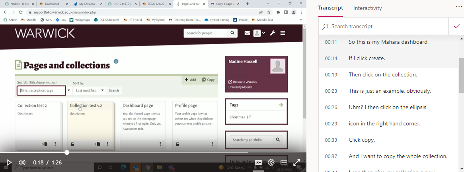The width and height of the screenshot is (464, 172).
Task: Jump to transcript line "Click copy."
Action: tap(362, 140)
